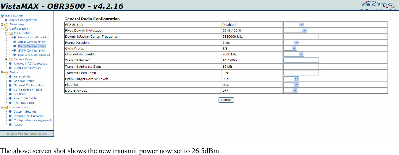Viewport: 399px width, 155px height.
Task: Open Configuration Management
Action: (x=32, y=120)
